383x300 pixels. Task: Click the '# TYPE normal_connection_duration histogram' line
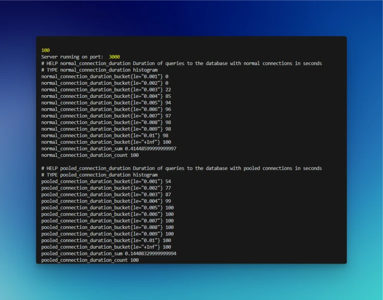(x=99, y=70)
